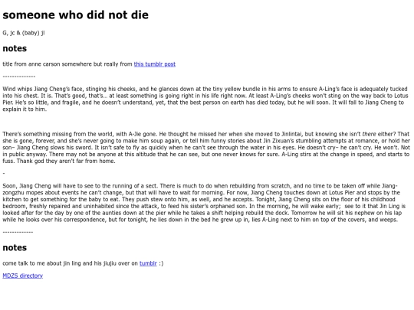The width and height of the screenshot is (414, 310).
Task: Click the single dash scene break between paragraphs
Action: tap(4, 174)
